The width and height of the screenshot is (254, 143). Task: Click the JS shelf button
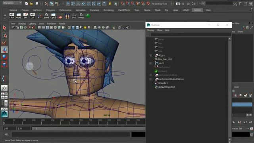click(x=33, y=16)
